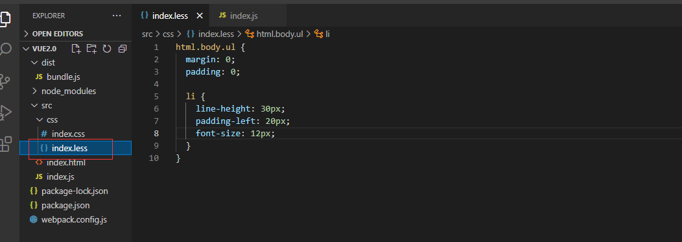Image resolution: width=682 pixels, height=242 pixels.
Task: Click Collapse Folders icon in Explorer
Action: (123, 49)
